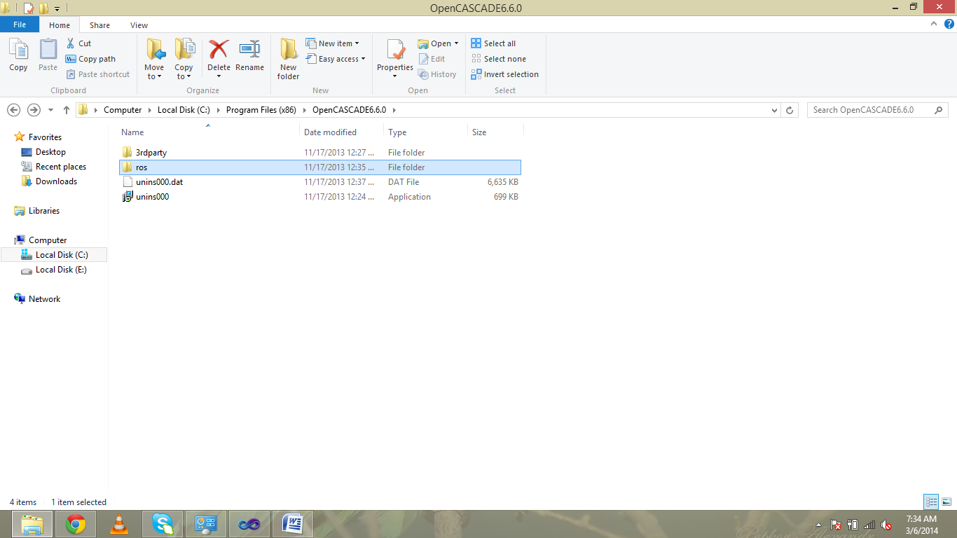Screen dimensions: 957x538
Task: Show hidden tray icons arrow
Action: 818,525
